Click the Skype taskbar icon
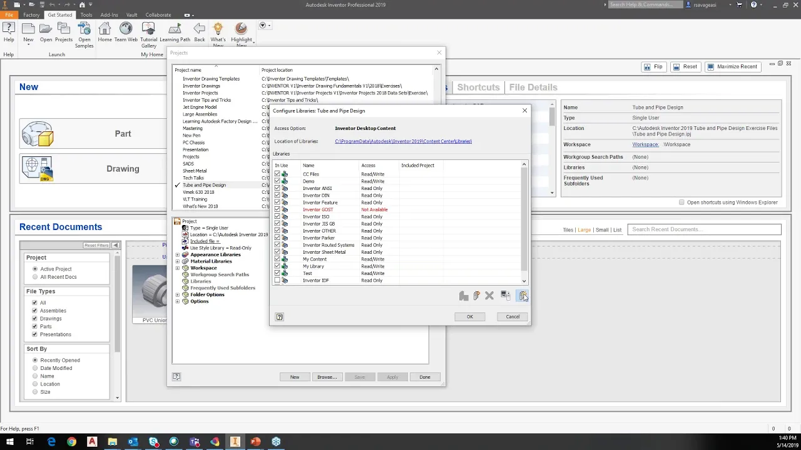The width and height of the screenshot is (801, 450). 153,442
